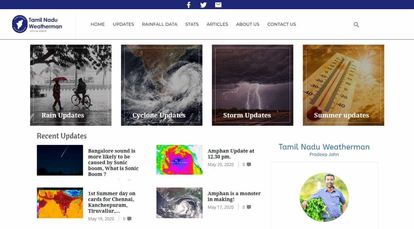Image resolution: width=414 pixels, height=229 pixels.
Task: Click comment icon under Amphan Update post
Action: [x=249, y=165]
